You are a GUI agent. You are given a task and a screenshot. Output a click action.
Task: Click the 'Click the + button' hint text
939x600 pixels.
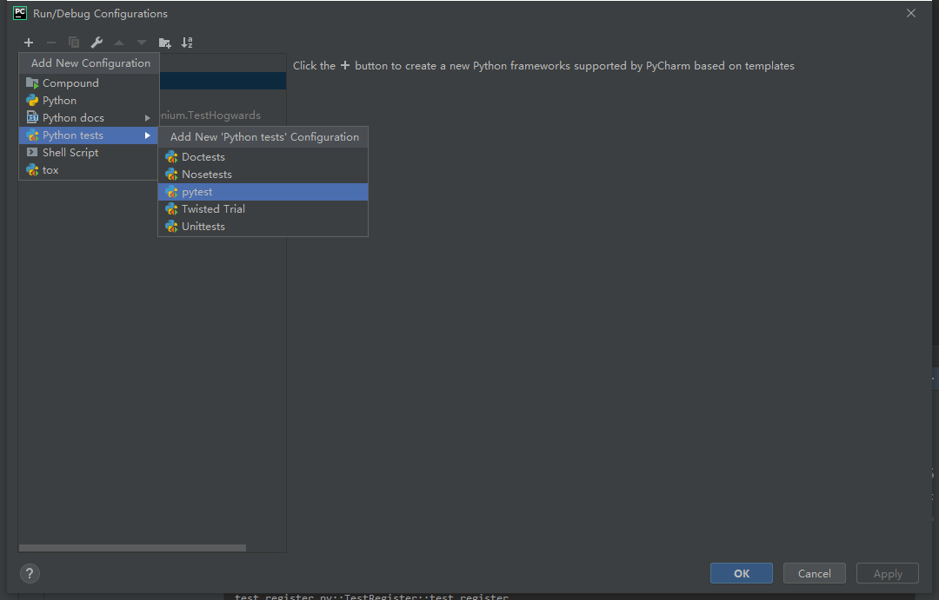tap(543, 66)
